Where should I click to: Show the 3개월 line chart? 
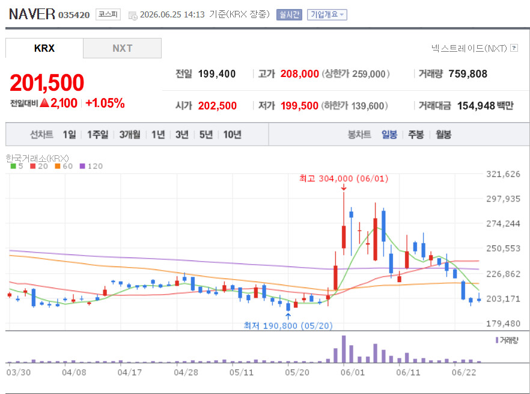click(x=130, y=134)
